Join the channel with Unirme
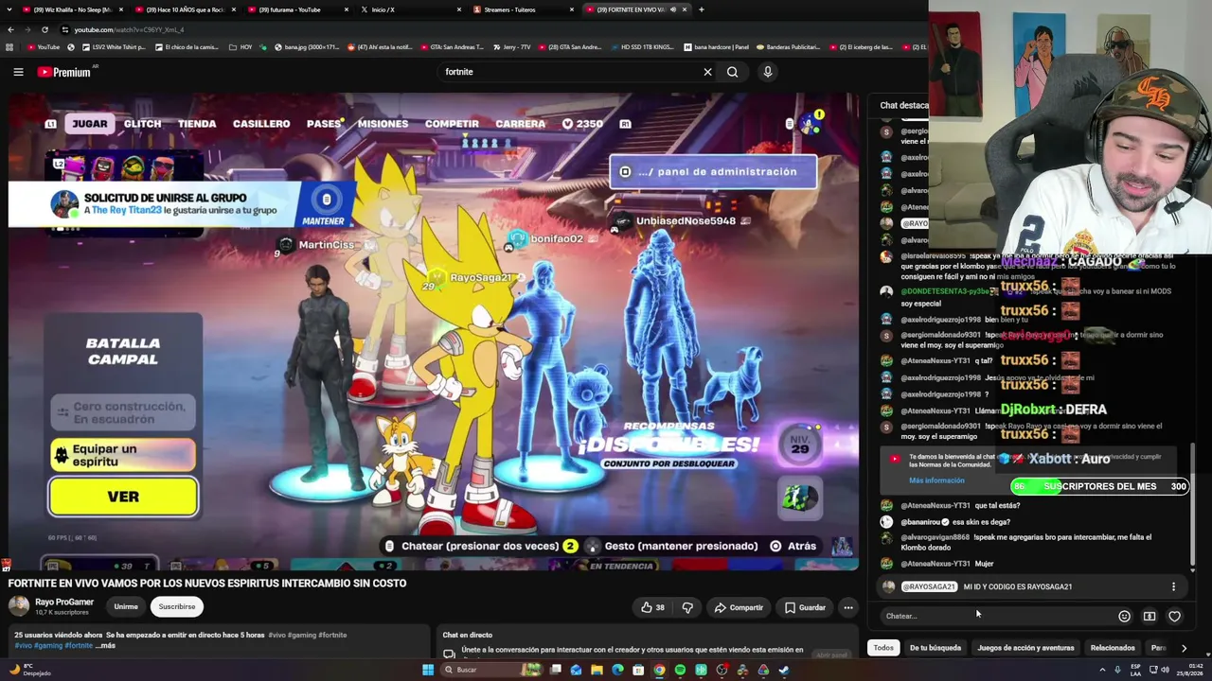This screenshot has width=1212, height=681. pos(126,606)
